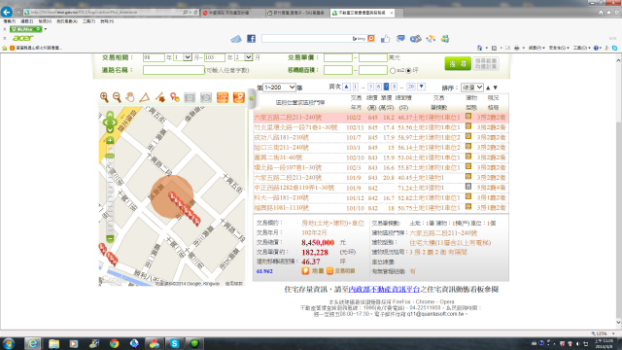Image resolution: width=622 pixels, height=350 pixels.
Task: Collapse map panel with green double-arrow
Action: pos(251,98)
